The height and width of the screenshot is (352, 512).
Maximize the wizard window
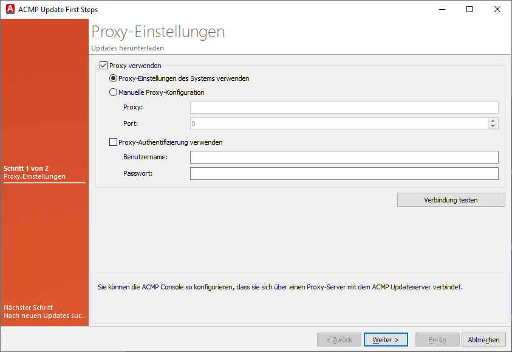coord(469,9)
